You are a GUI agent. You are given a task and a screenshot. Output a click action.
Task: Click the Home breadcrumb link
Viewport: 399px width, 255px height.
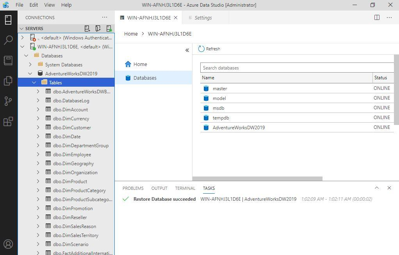pyautogui.click(x=131, y=34)
